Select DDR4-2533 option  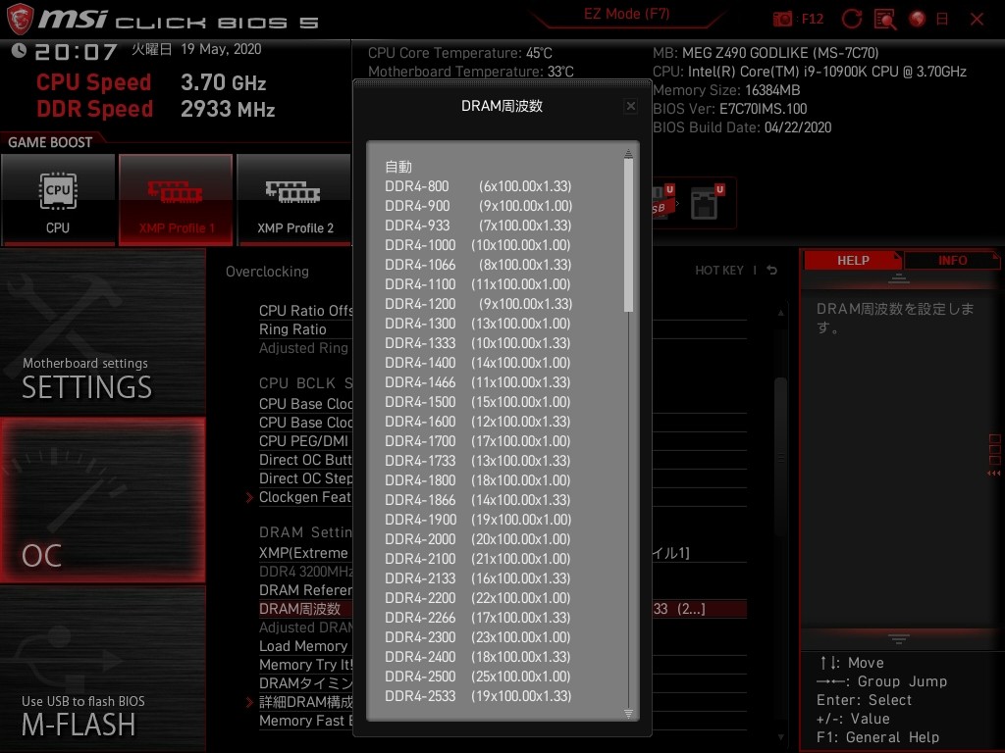coord(478,696)
